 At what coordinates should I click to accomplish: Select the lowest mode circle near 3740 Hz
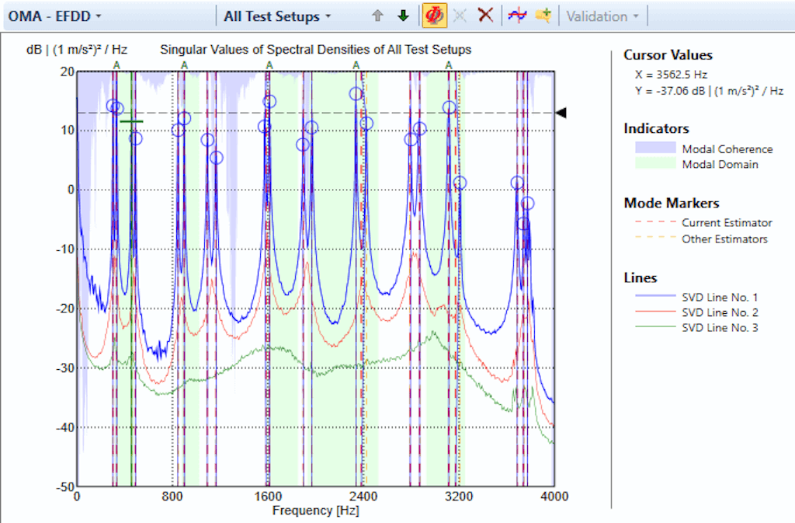pos(523,224)
